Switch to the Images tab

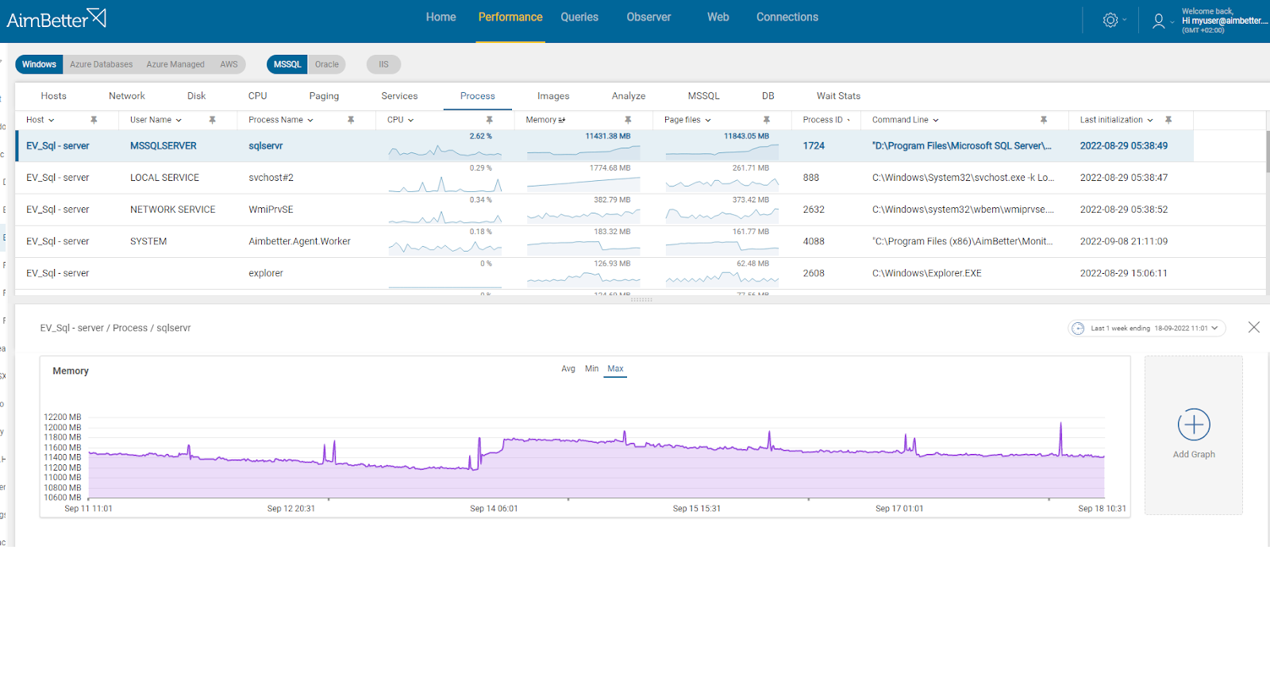coord(553,96)
